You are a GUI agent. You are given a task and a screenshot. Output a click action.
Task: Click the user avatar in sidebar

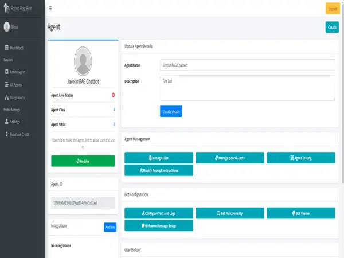pyautogui.click(x=7, y=26)
